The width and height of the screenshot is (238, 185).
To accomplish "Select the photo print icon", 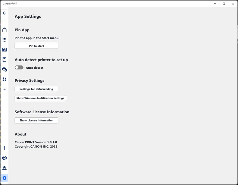I will tap(4, 50).
